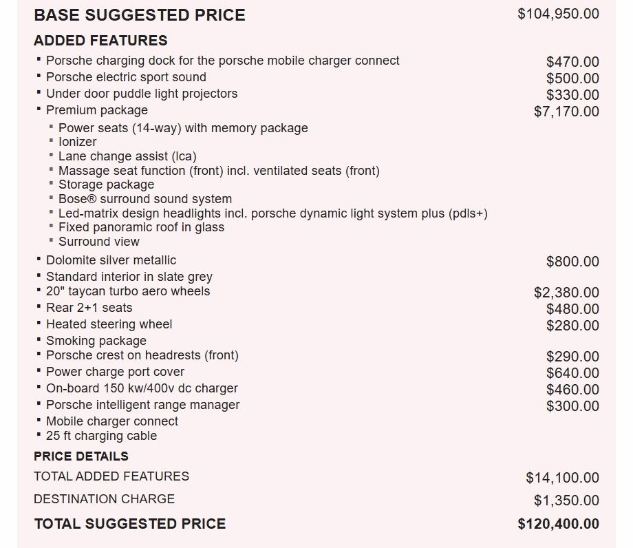Click Power charge port cover item

[115, 372]
